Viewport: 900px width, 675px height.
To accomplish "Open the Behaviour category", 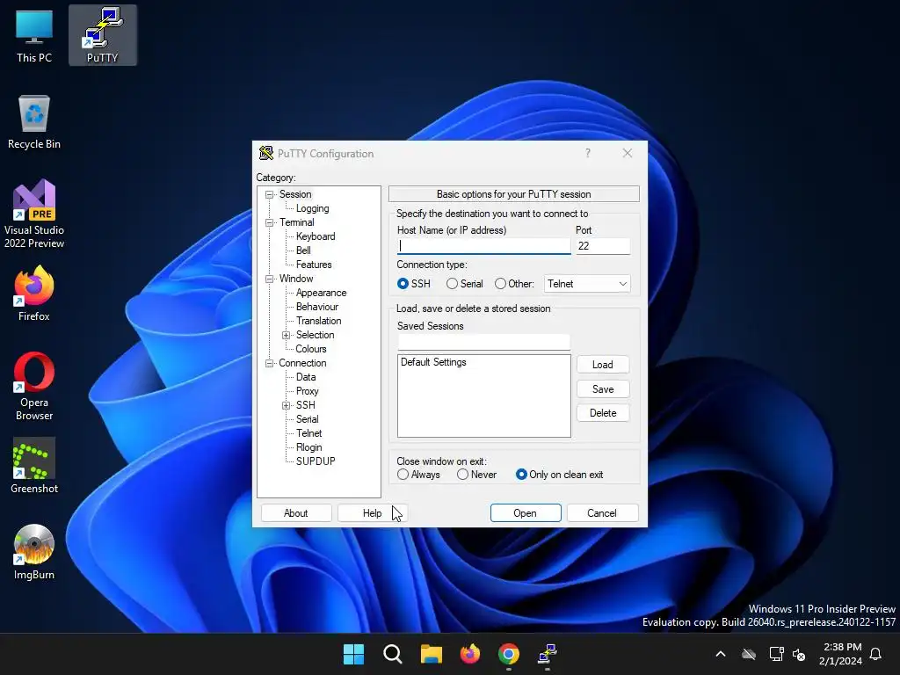I will [316, 307].
